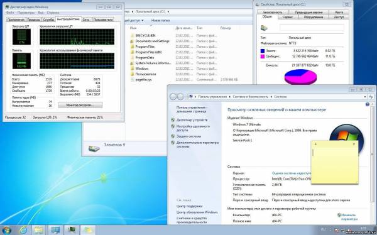Screen dimensions: 377x235
Task: Expand the arrow after Локальный диск (C:) breadcrumb
Action: 168,11
